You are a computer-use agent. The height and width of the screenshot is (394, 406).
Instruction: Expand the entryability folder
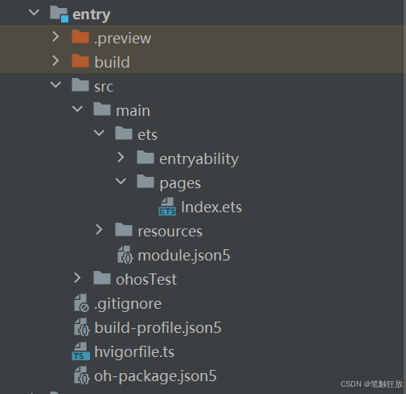pyautogui.click(x=121, y=158)
